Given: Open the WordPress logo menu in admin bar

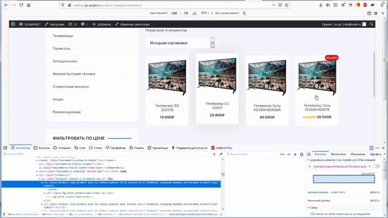Looking at the screenshot, I should coord(13,24).
